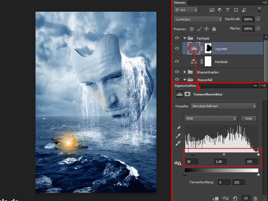Click the Deckkraft 100% field

click(249, 19)
